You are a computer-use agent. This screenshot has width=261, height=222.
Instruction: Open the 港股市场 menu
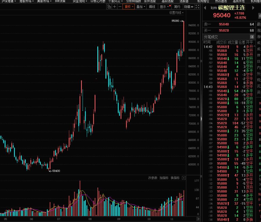point(26,1)
